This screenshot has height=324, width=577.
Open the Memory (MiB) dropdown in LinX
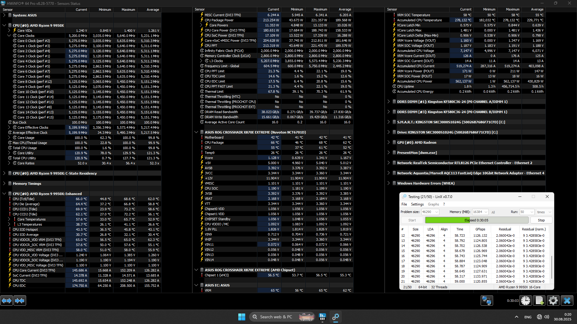click(x=486, y=212)
